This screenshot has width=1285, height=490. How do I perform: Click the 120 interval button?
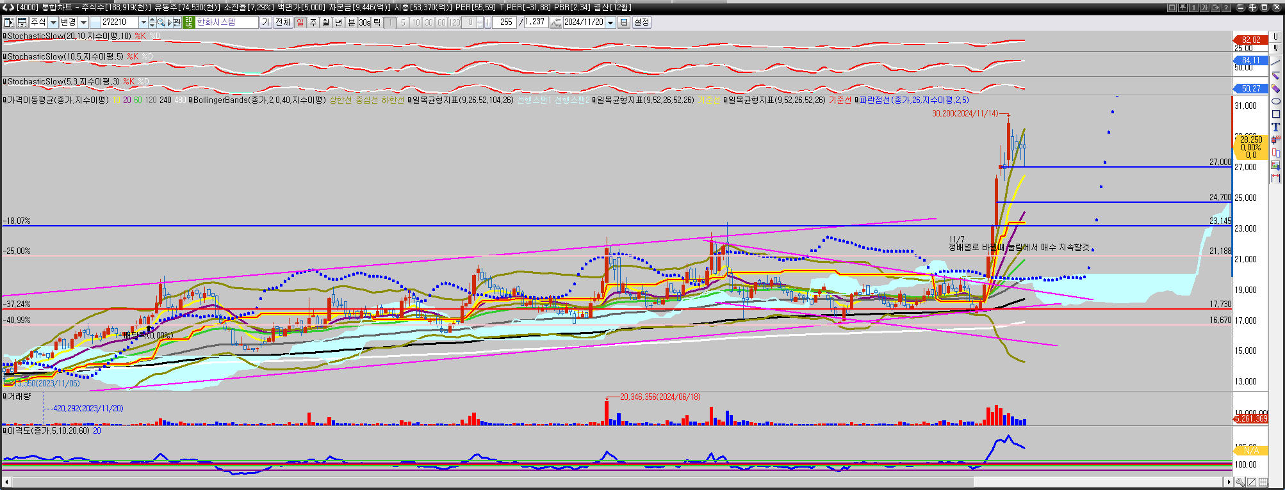point(454,22)
